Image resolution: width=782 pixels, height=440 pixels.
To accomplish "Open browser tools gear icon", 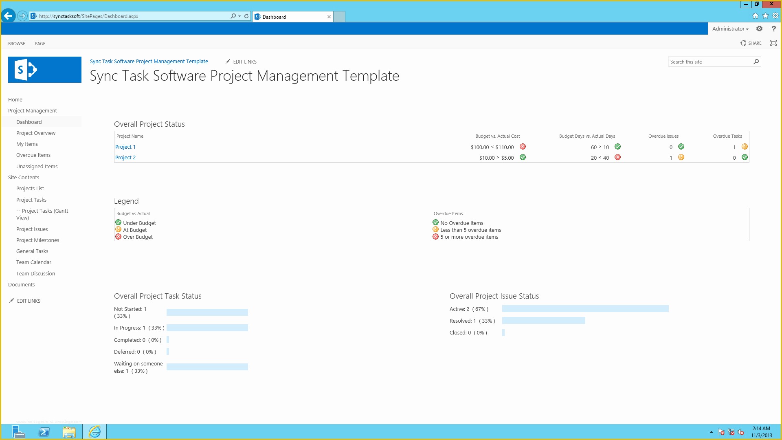I will click(x=775, y=16).
